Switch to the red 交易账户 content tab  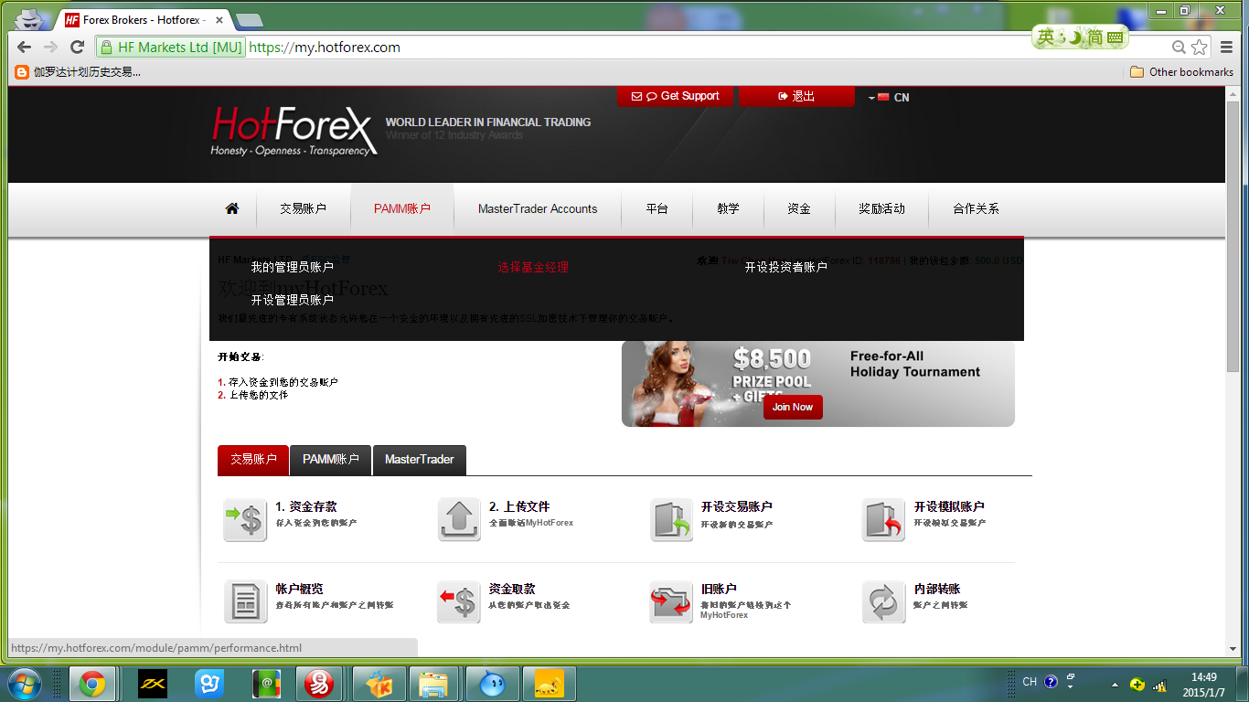point(253,460)
